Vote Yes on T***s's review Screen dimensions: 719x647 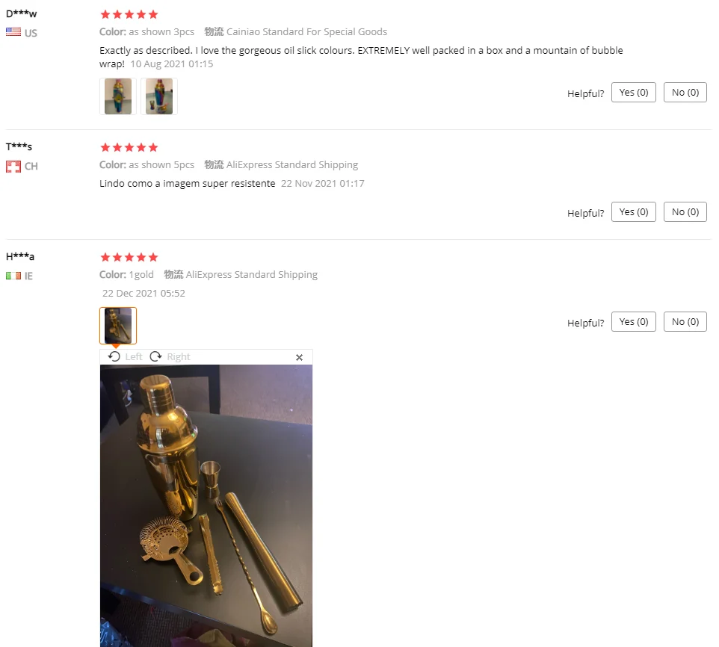[633, 212]
